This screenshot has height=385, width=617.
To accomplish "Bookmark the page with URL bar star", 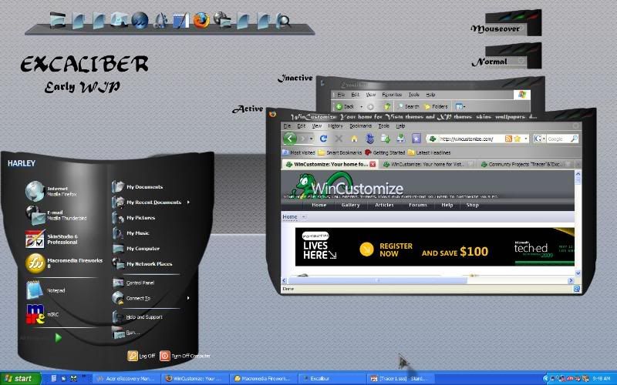I will (x=517, y=139).
